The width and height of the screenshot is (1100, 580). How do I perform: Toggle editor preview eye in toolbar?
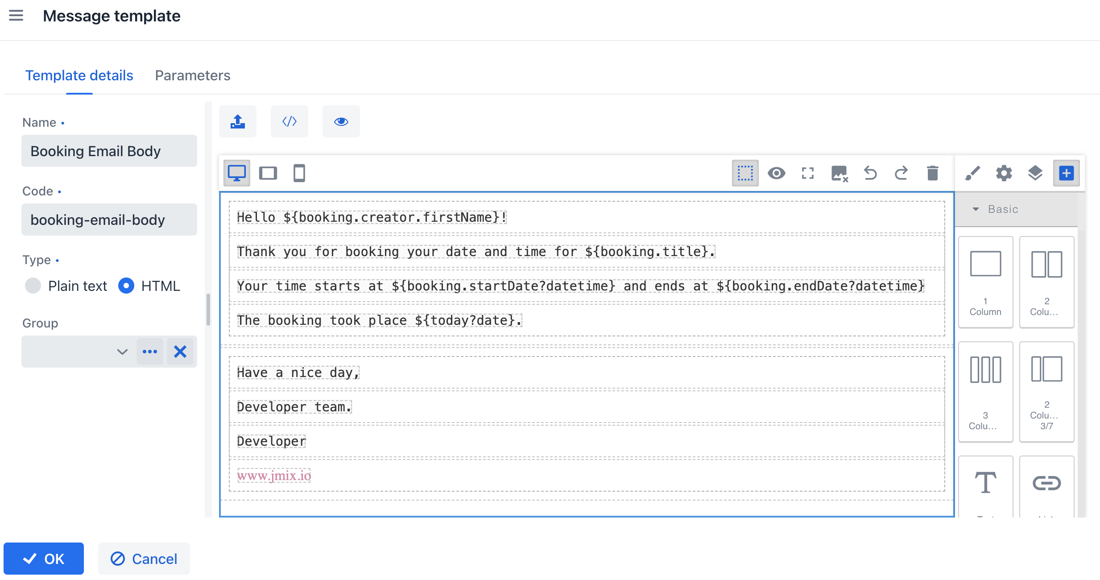[x=777, y=173]
